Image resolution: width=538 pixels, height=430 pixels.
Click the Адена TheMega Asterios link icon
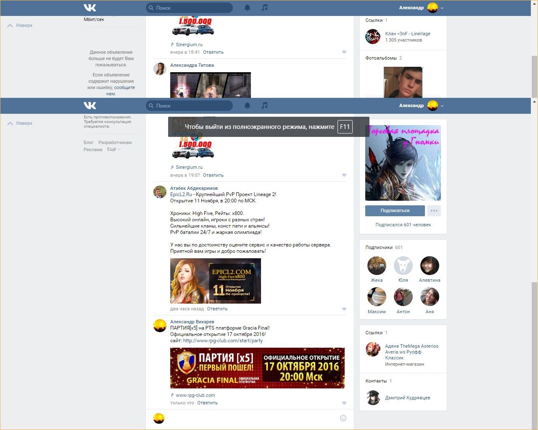(373, 349)
